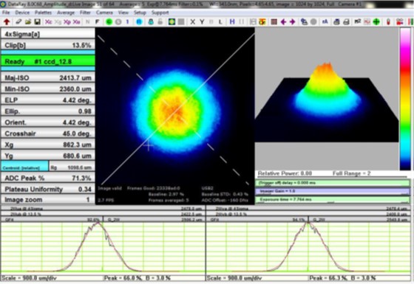Screen dimensions: 414x284
Task: Open the Palettes menu
Action: coord(43,13)
